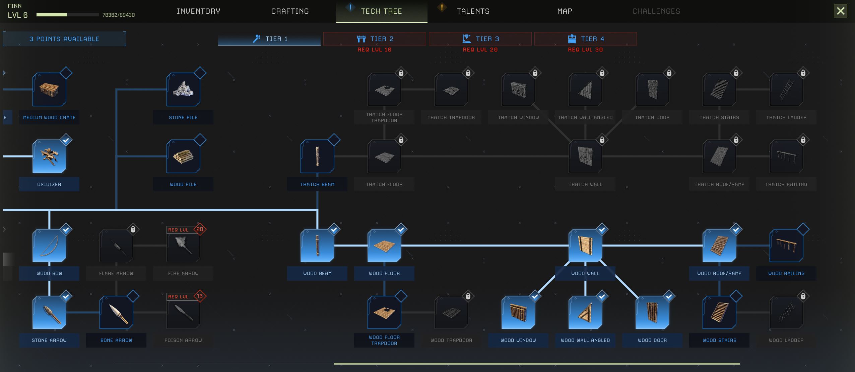Click the Oxidizer unlocked checkmark
855x372 pixels.
[66, 140]
